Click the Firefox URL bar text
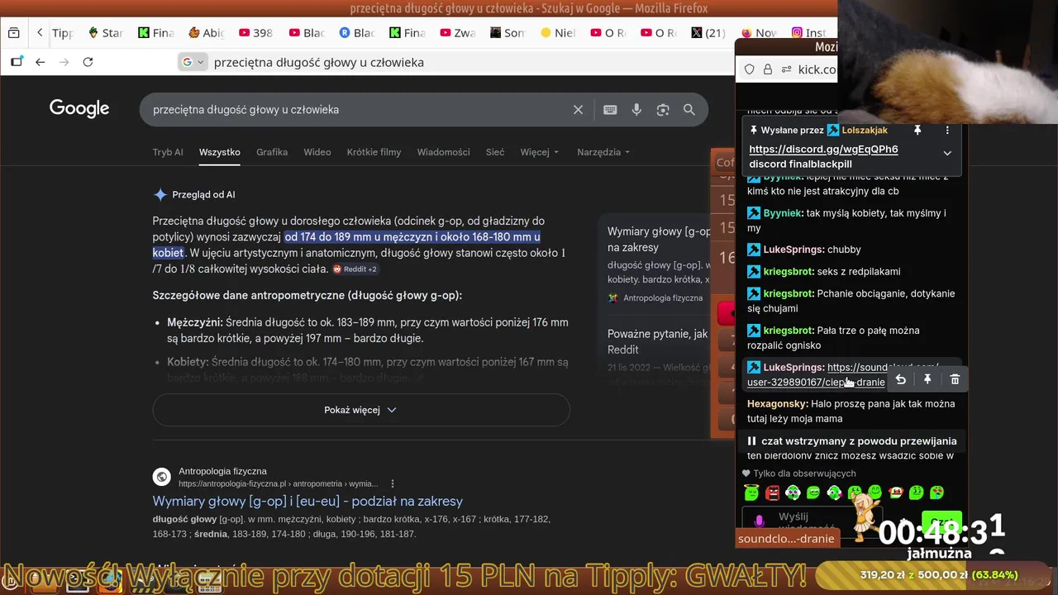This screenshot has width=1058, height=595. [318, 62]
